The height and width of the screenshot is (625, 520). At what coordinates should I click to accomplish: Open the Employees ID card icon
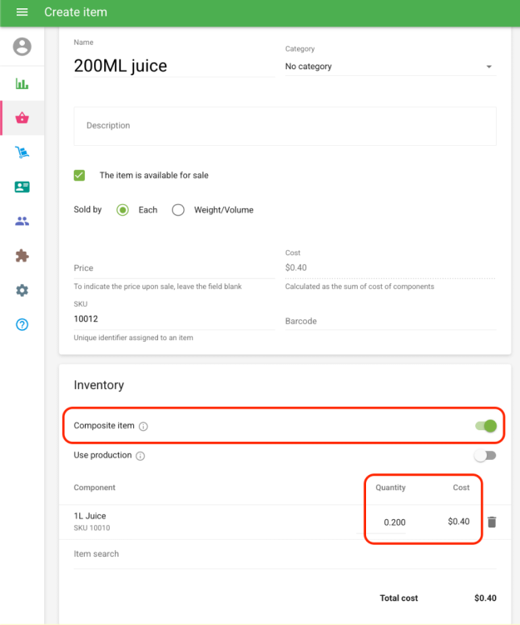click(x=22, y=187)
